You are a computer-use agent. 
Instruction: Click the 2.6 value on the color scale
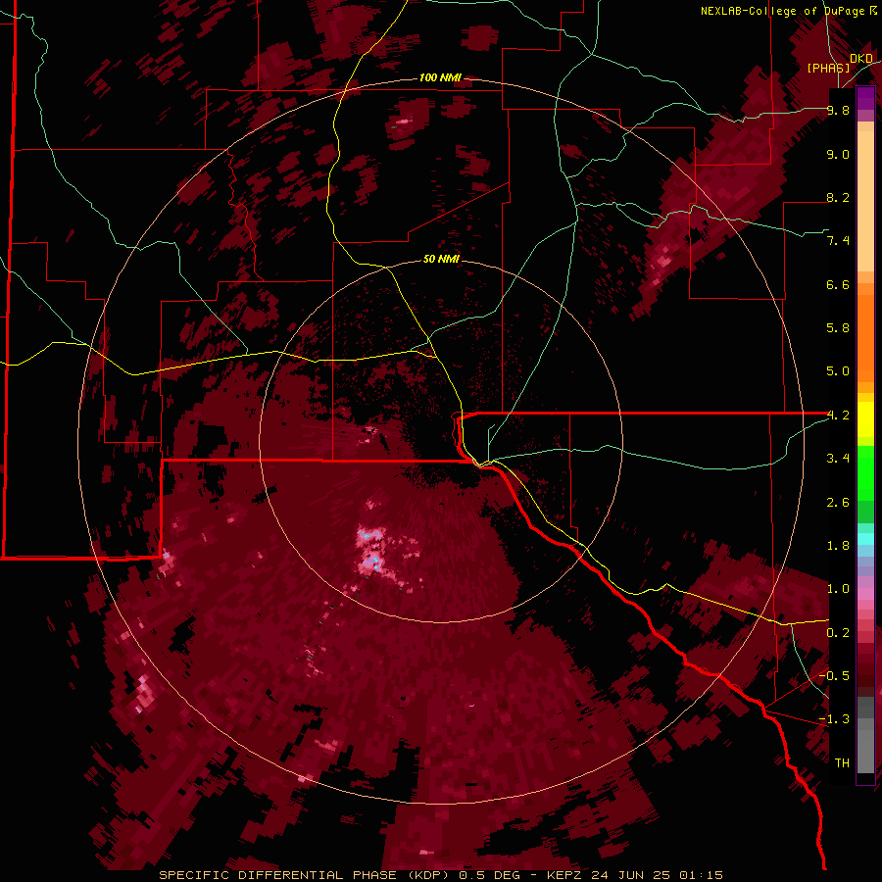click(838, 503)
